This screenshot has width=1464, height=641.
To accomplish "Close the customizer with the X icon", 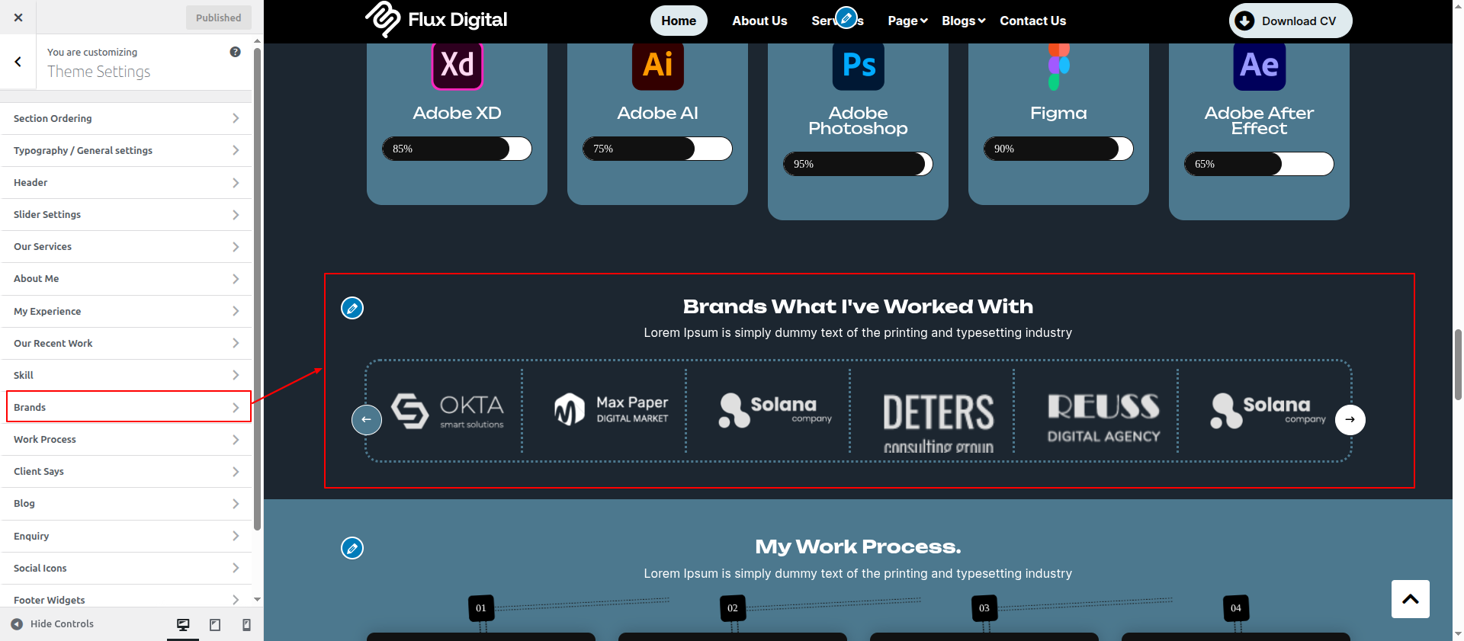I will [x=18, y=18].
